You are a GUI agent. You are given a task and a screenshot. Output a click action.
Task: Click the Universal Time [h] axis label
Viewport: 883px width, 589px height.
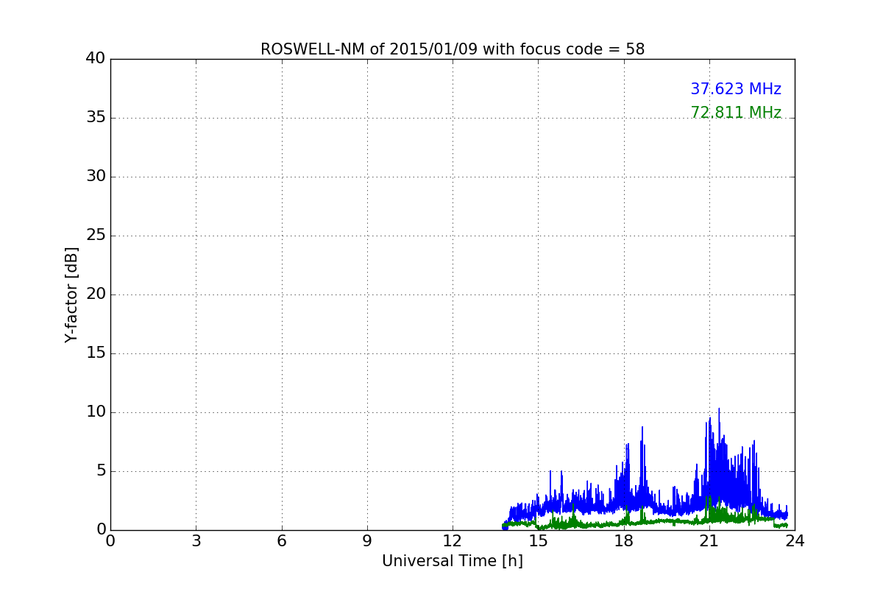pyautogui.click(x=452, y=561)
